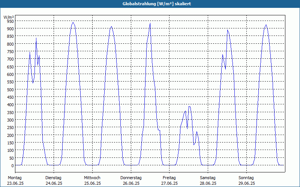Select the 300 y-axis value
The image size is (300, 187).
(10, 120)
